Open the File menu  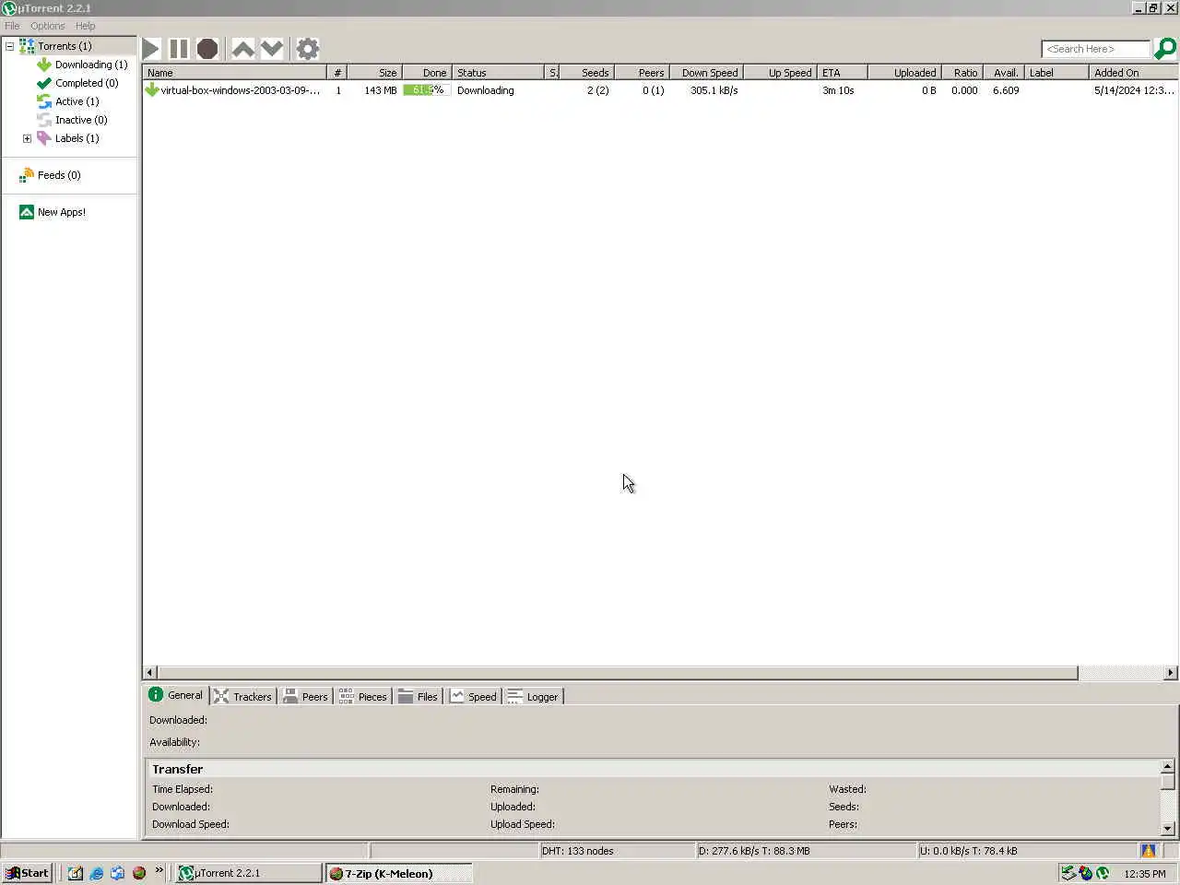click(x=12, y=26)
